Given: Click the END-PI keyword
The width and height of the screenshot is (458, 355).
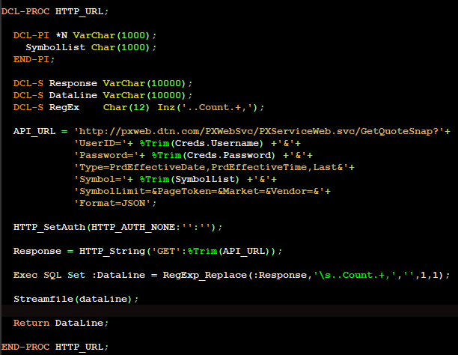Looking at the screenshot, I should coord(31,59).
